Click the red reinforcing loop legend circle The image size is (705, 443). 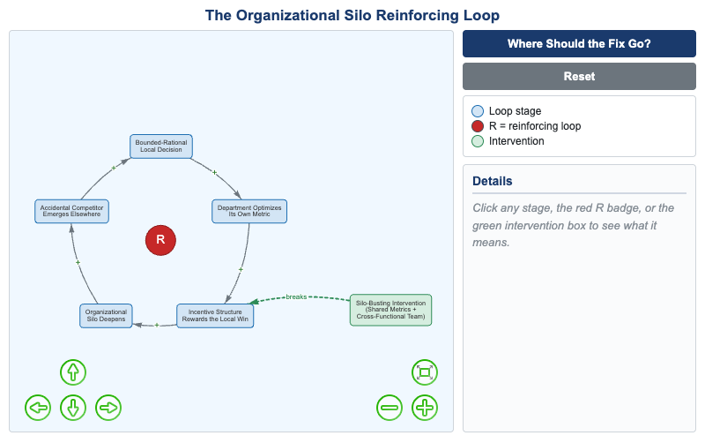(x=478, y=126)
